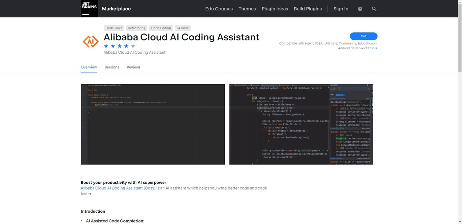This screenshot has height=224, width=462.
Task: Rate the plugin with the fifth star
Action: (133, 46)
